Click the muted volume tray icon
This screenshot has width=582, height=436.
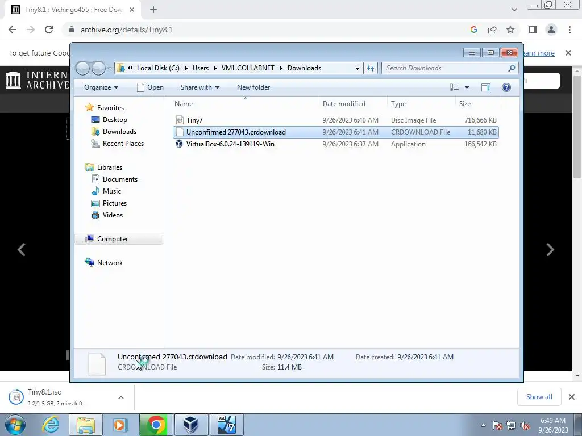tap(525, 425)
